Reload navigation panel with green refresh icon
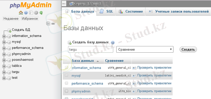This screenshot has height=99, width=211. coord(41,13)
